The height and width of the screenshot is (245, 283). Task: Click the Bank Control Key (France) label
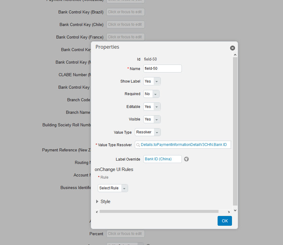[x=80, y=37]
